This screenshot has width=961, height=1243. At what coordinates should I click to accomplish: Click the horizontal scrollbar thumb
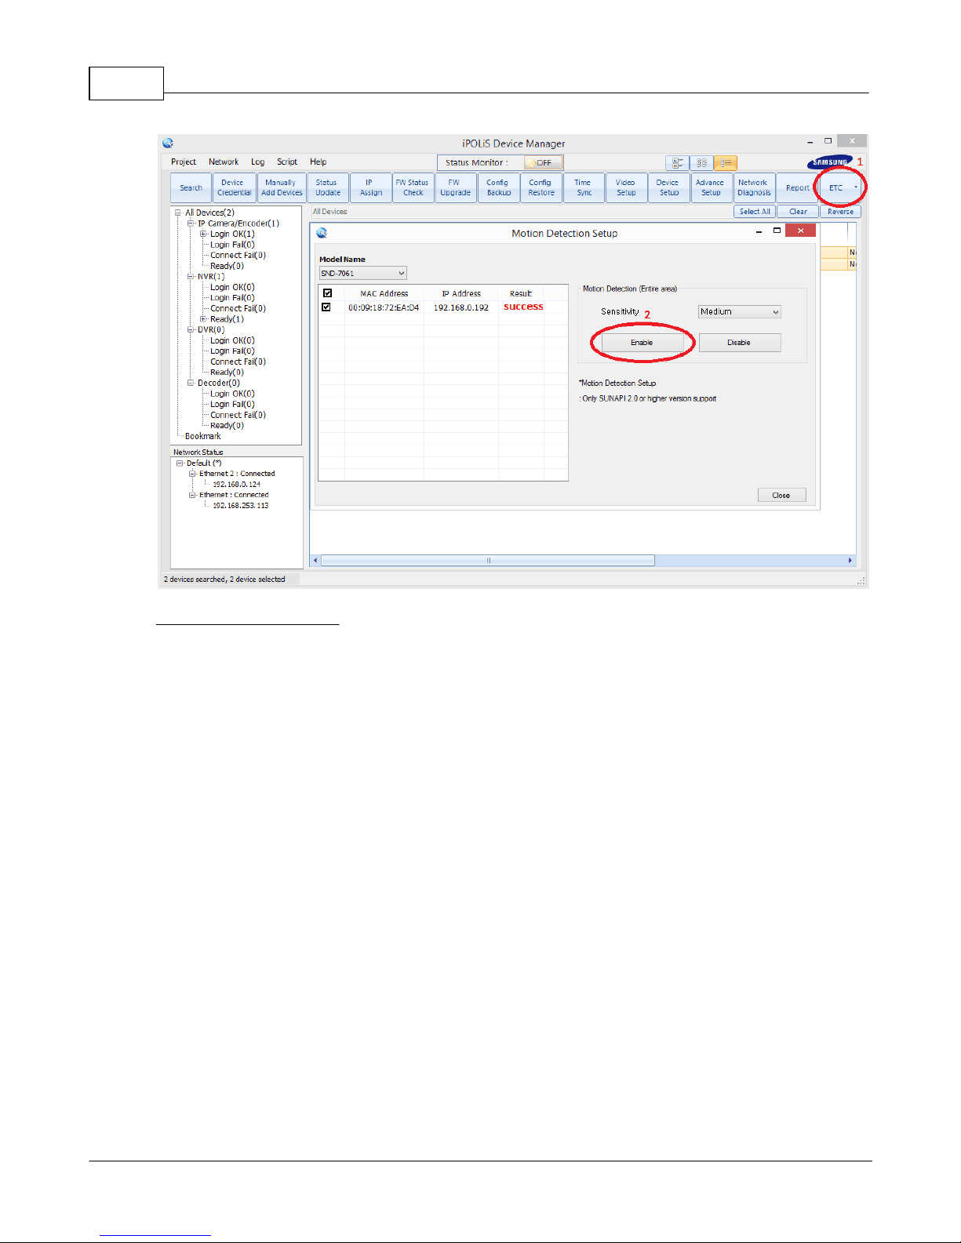pos(488,561)
